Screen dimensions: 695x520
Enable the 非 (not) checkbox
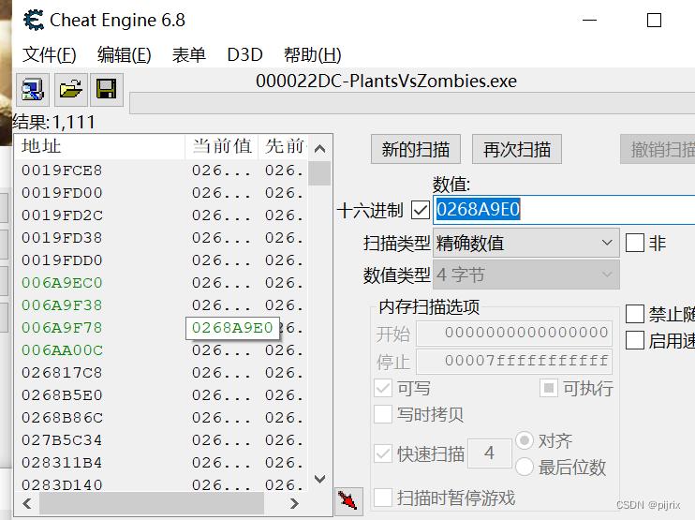[x=635, y=243]
